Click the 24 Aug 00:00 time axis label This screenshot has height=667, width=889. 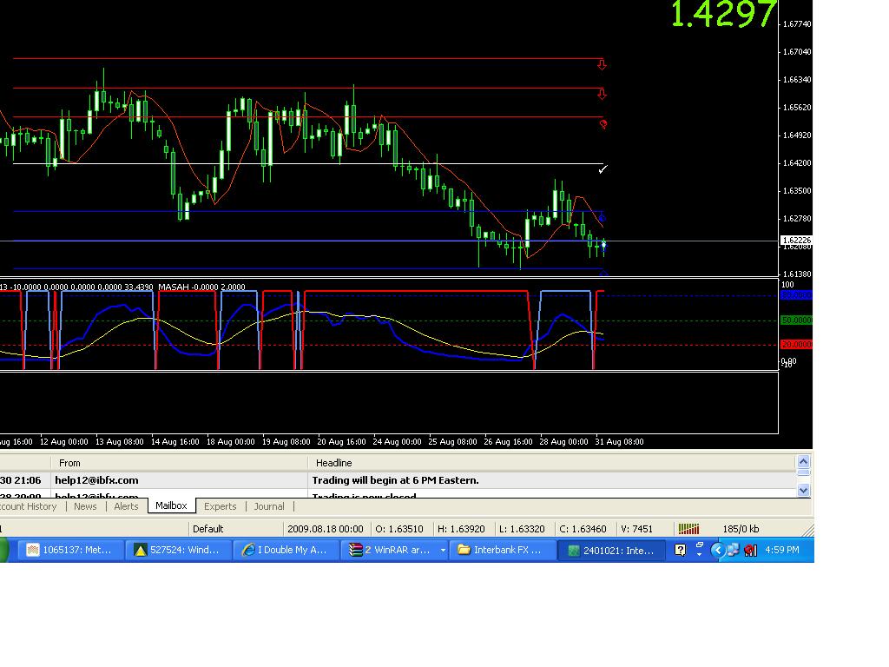tap(397, 441)
